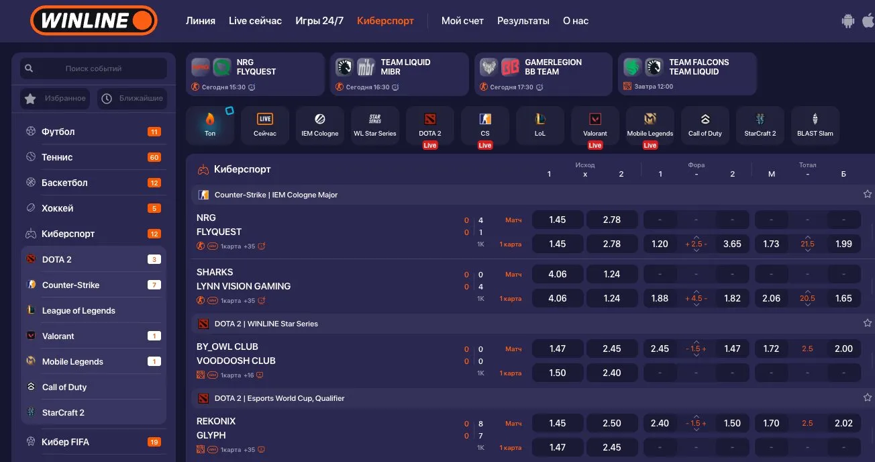This screenshot has width=875, height=462.
Task: Open Live сейчас section
Action: pyautogui.click(x=255, y=21)
